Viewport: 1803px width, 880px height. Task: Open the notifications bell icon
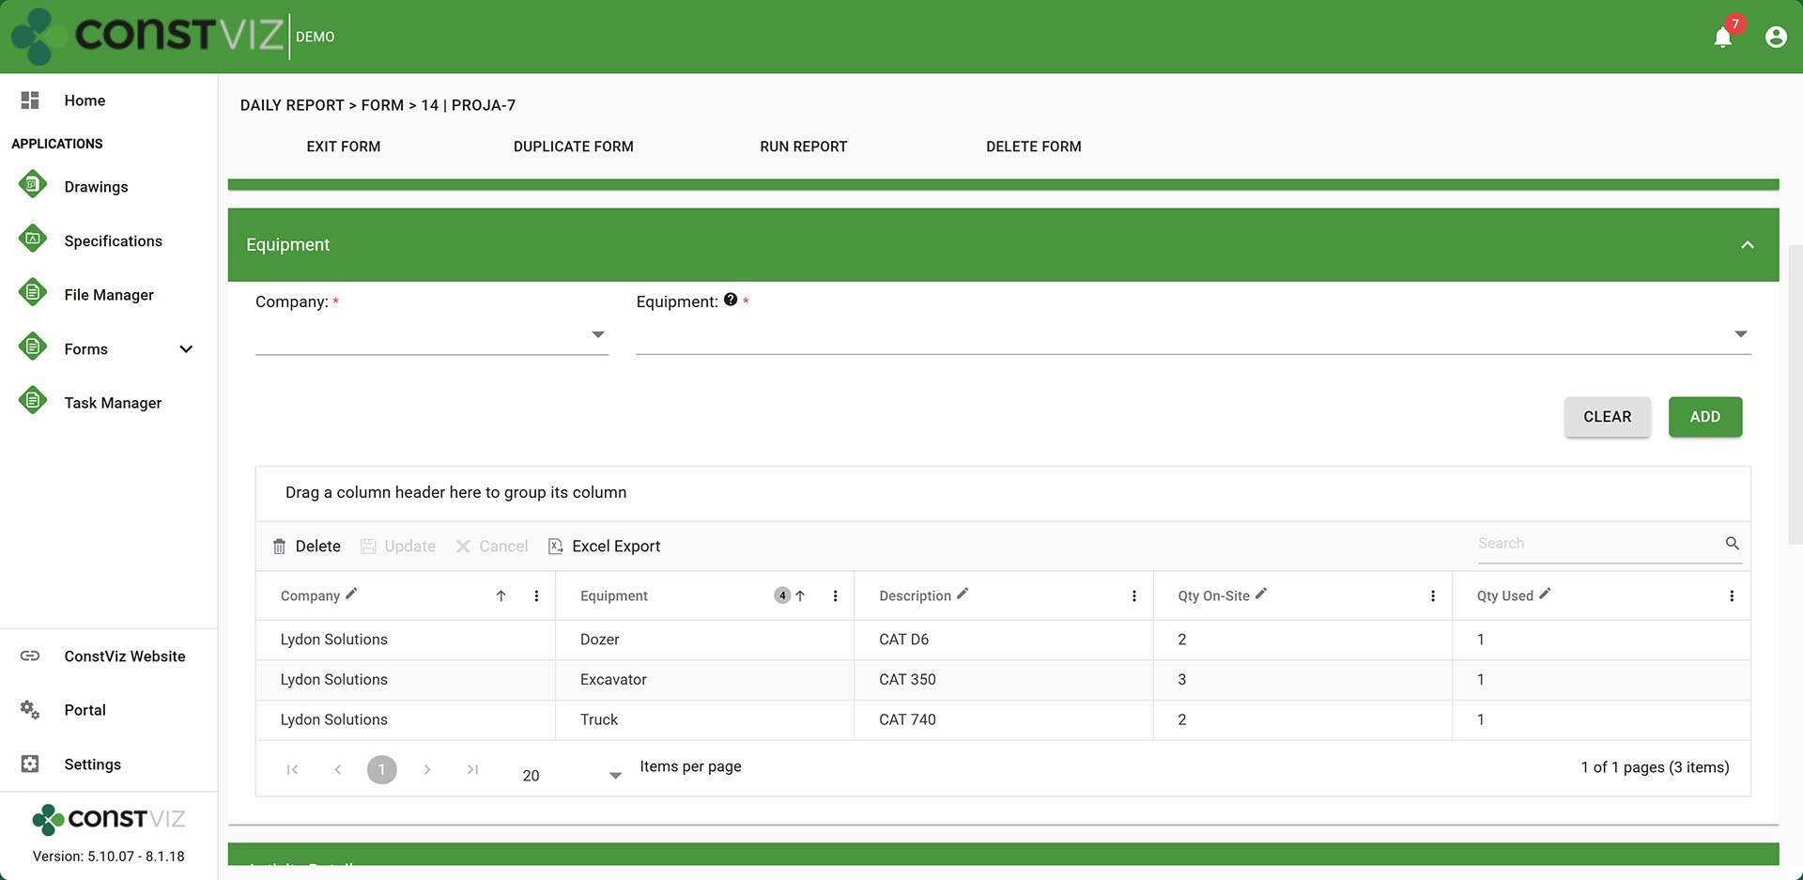point(1722,38)
